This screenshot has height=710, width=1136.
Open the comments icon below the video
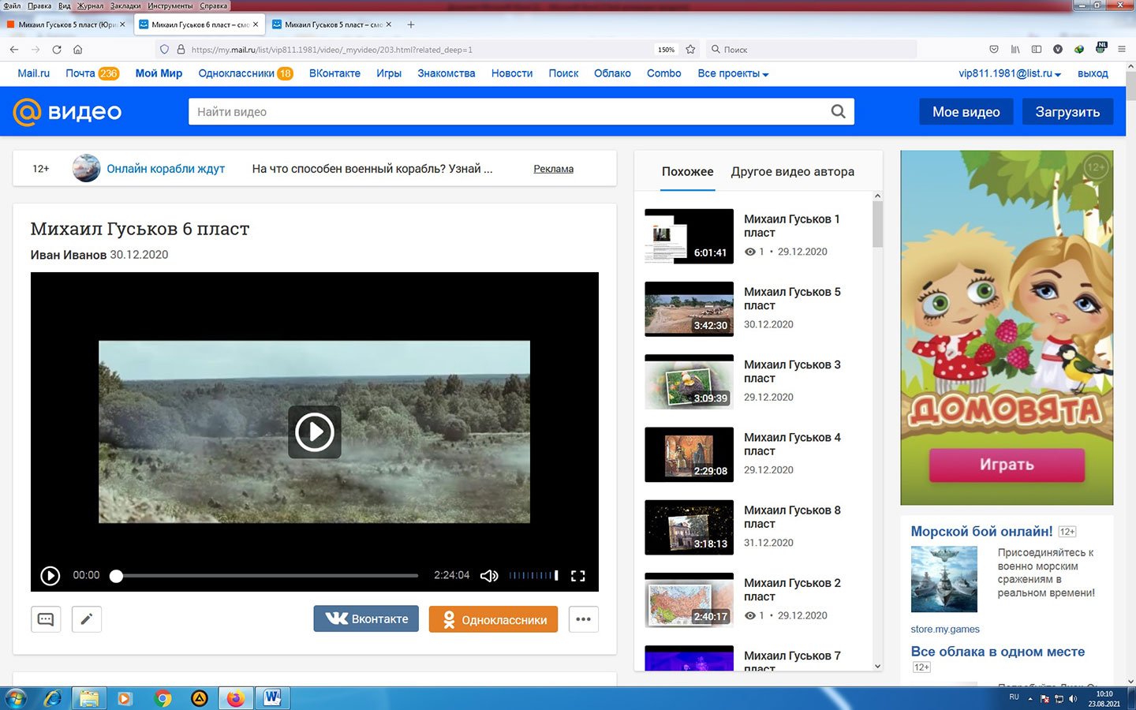(x=46, y=619)
